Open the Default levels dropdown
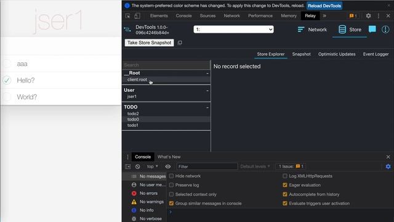The width and height of the screenshot is (394, 222). [x=255, y=166]
